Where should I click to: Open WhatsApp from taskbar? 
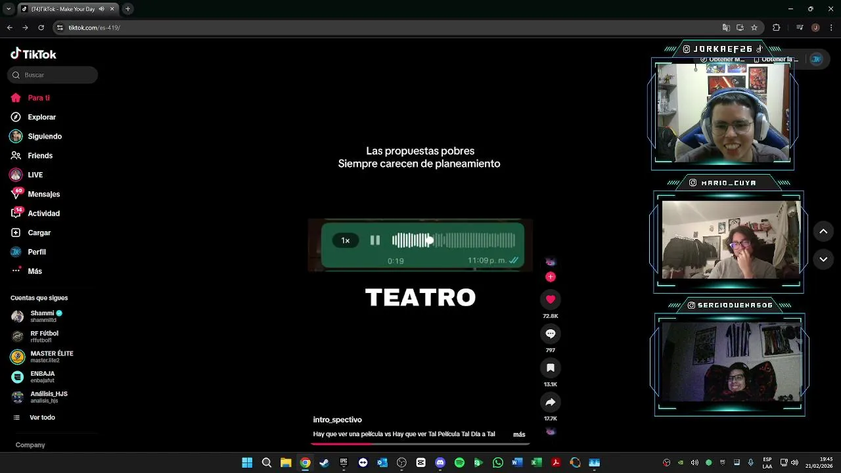click(498, 462)
